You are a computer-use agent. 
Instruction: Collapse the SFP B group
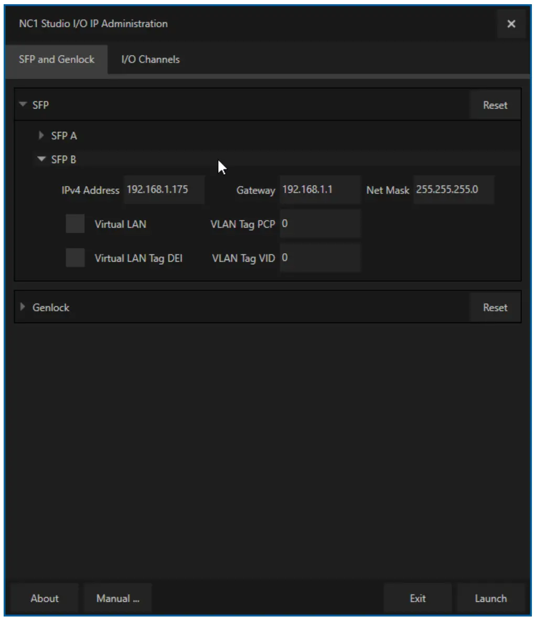(41, 159)
